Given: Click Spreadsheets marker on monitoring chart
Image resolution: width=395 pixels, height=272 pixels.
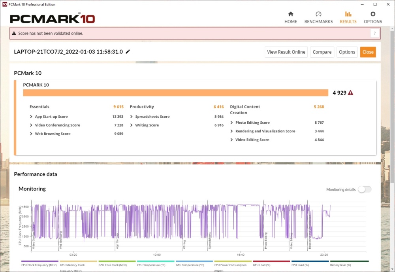Looking at the screenshot, I should [210, 240].
